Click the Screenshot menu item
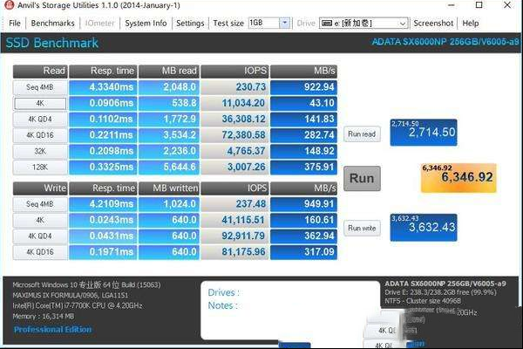523x349 pixels. click(x=433, y=23)
